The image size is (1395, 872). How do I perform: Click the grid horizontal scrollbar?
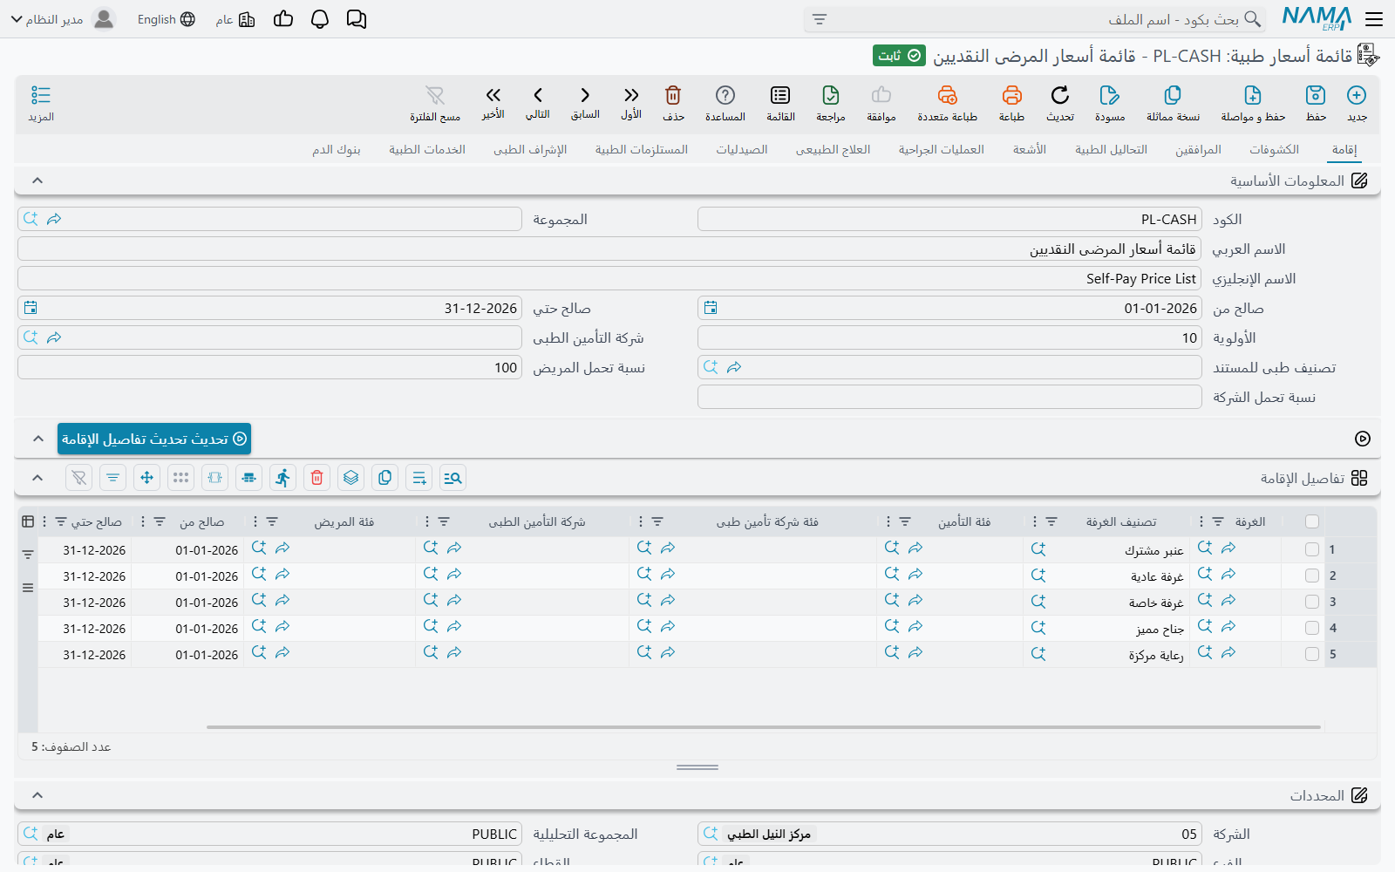click(764, 726)
